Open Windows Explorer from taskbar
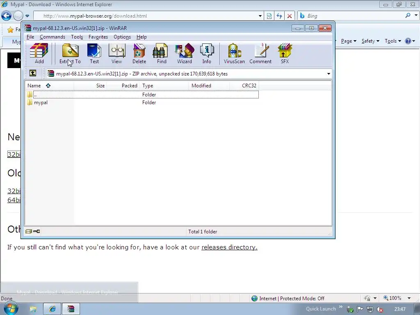The height and width of the screenshot is (315, 420). (x=33, y=309)
